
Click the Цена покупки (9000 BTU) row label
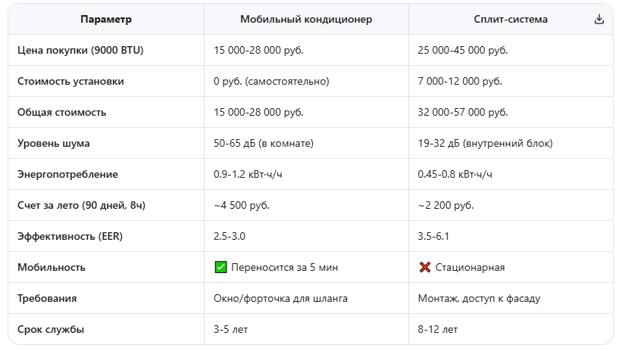click(80, 50)
